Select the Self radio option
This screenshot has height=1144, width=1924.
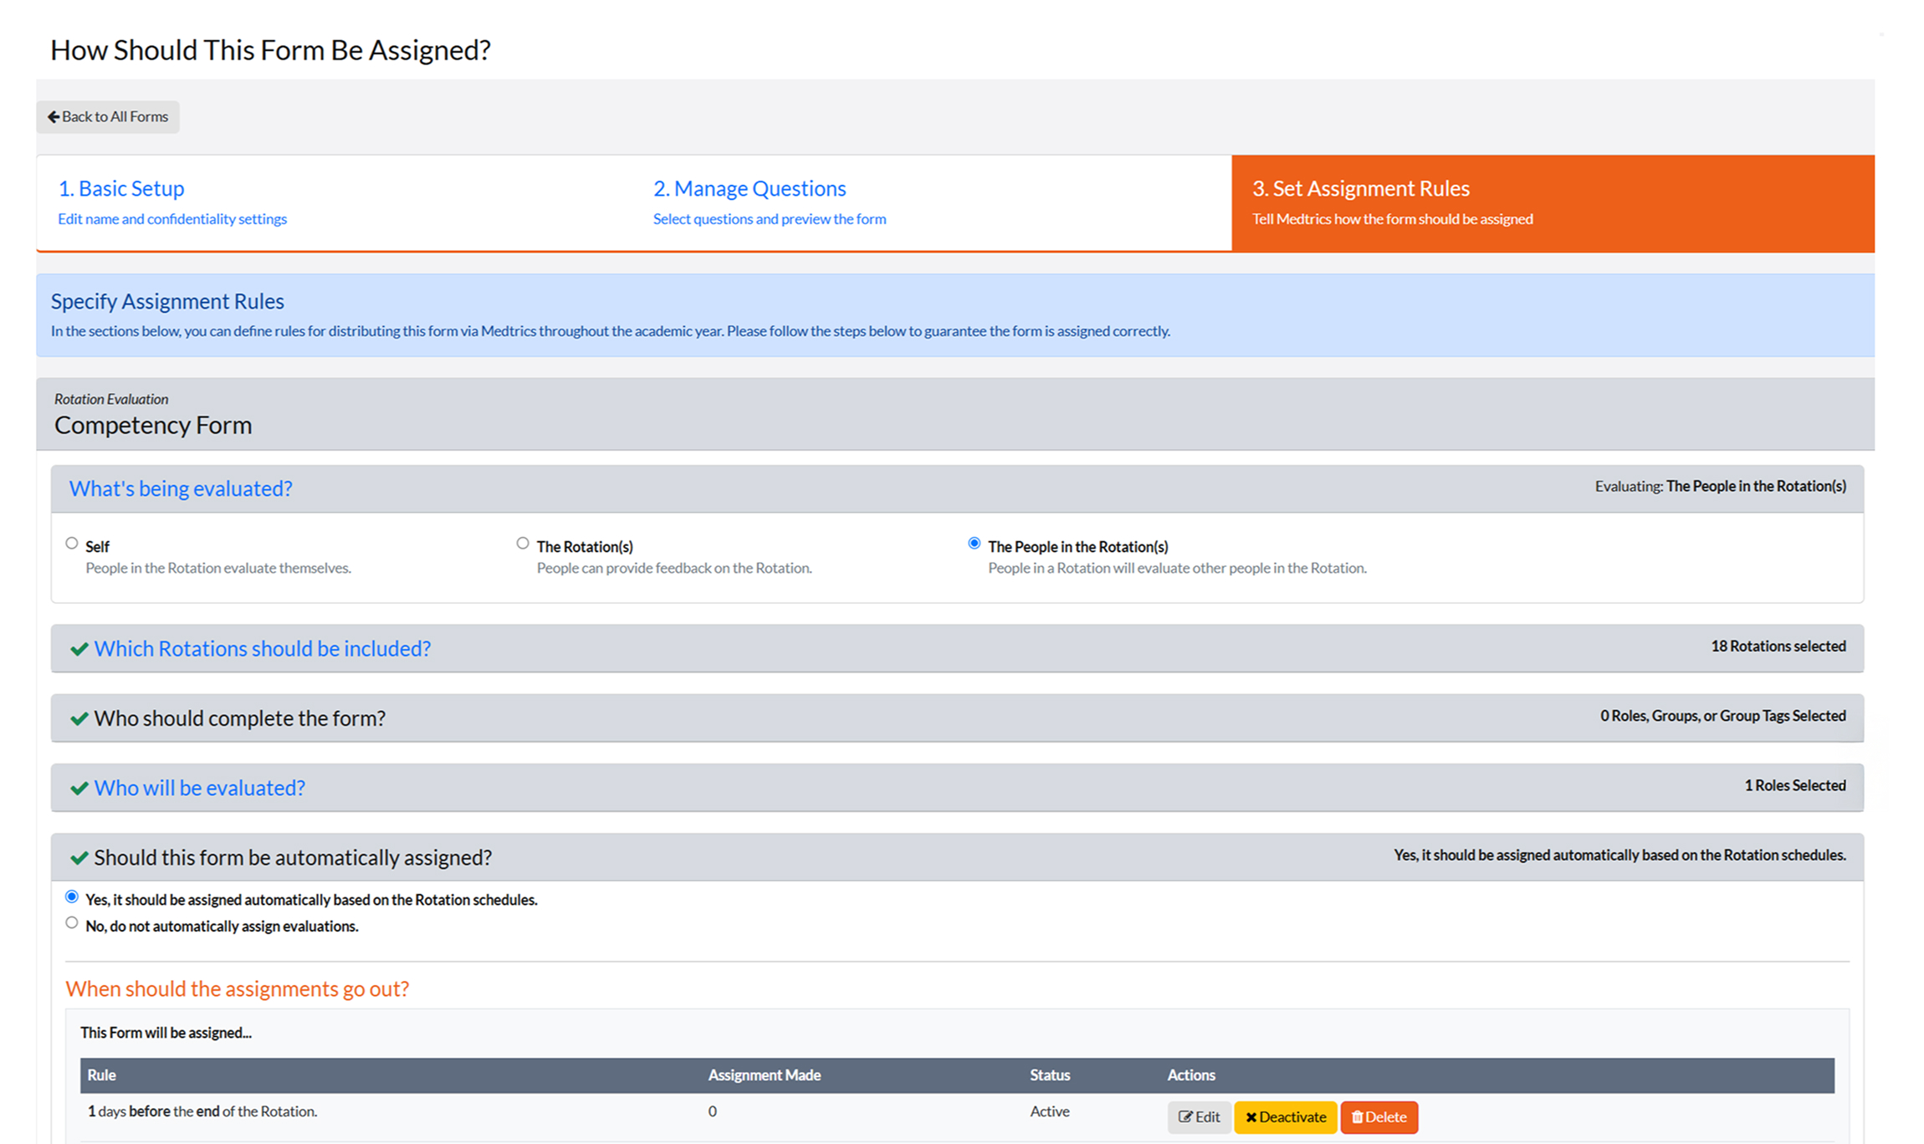[72, 544]
